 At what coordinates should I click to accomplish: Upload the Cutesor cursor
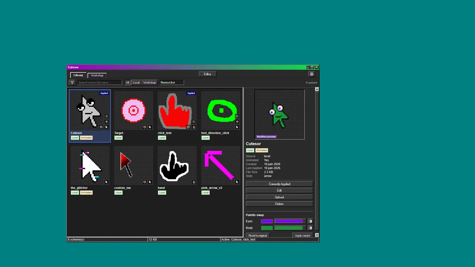(279, 197)
